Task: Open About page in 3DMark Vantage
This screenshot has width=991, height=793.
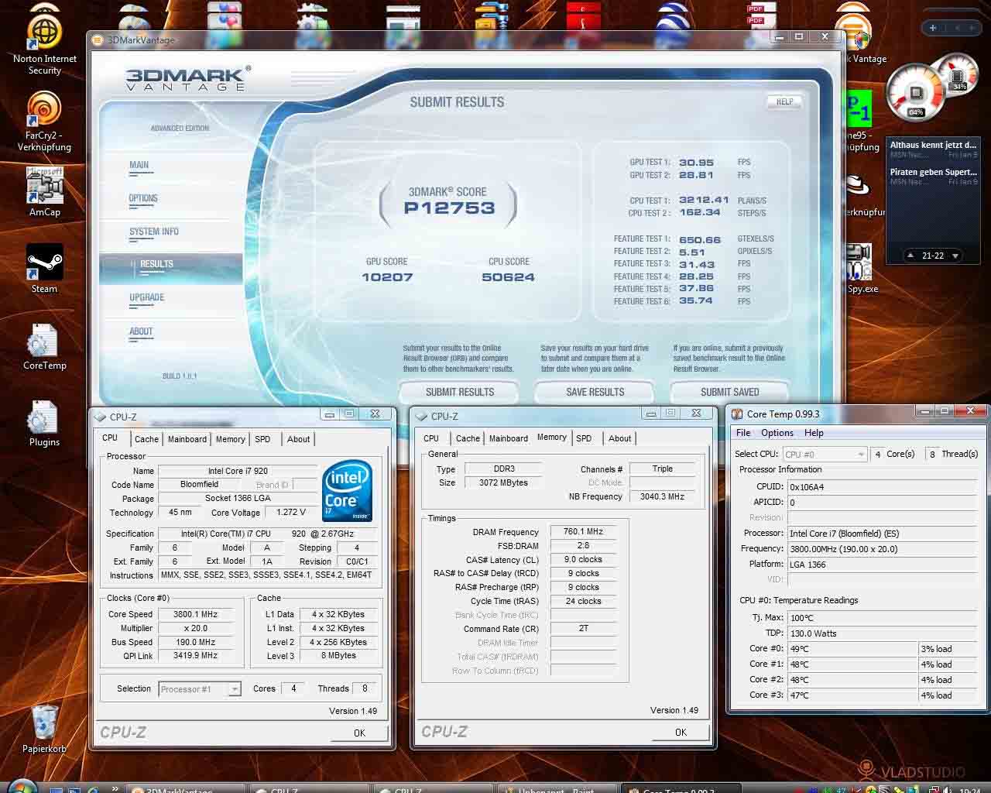Action: [x=141, y=331]
